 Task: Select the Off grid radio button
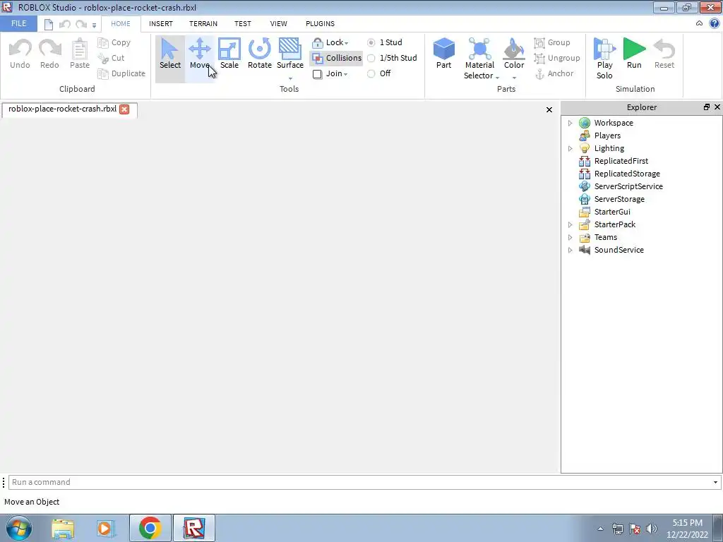tap(371, 73)
